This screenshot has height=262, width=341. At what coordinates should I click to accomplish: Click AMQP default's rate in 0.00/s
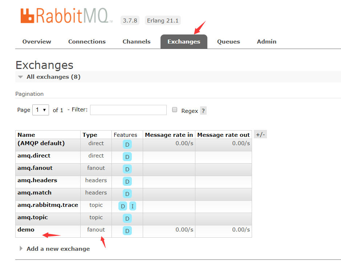tap(184, 143)
